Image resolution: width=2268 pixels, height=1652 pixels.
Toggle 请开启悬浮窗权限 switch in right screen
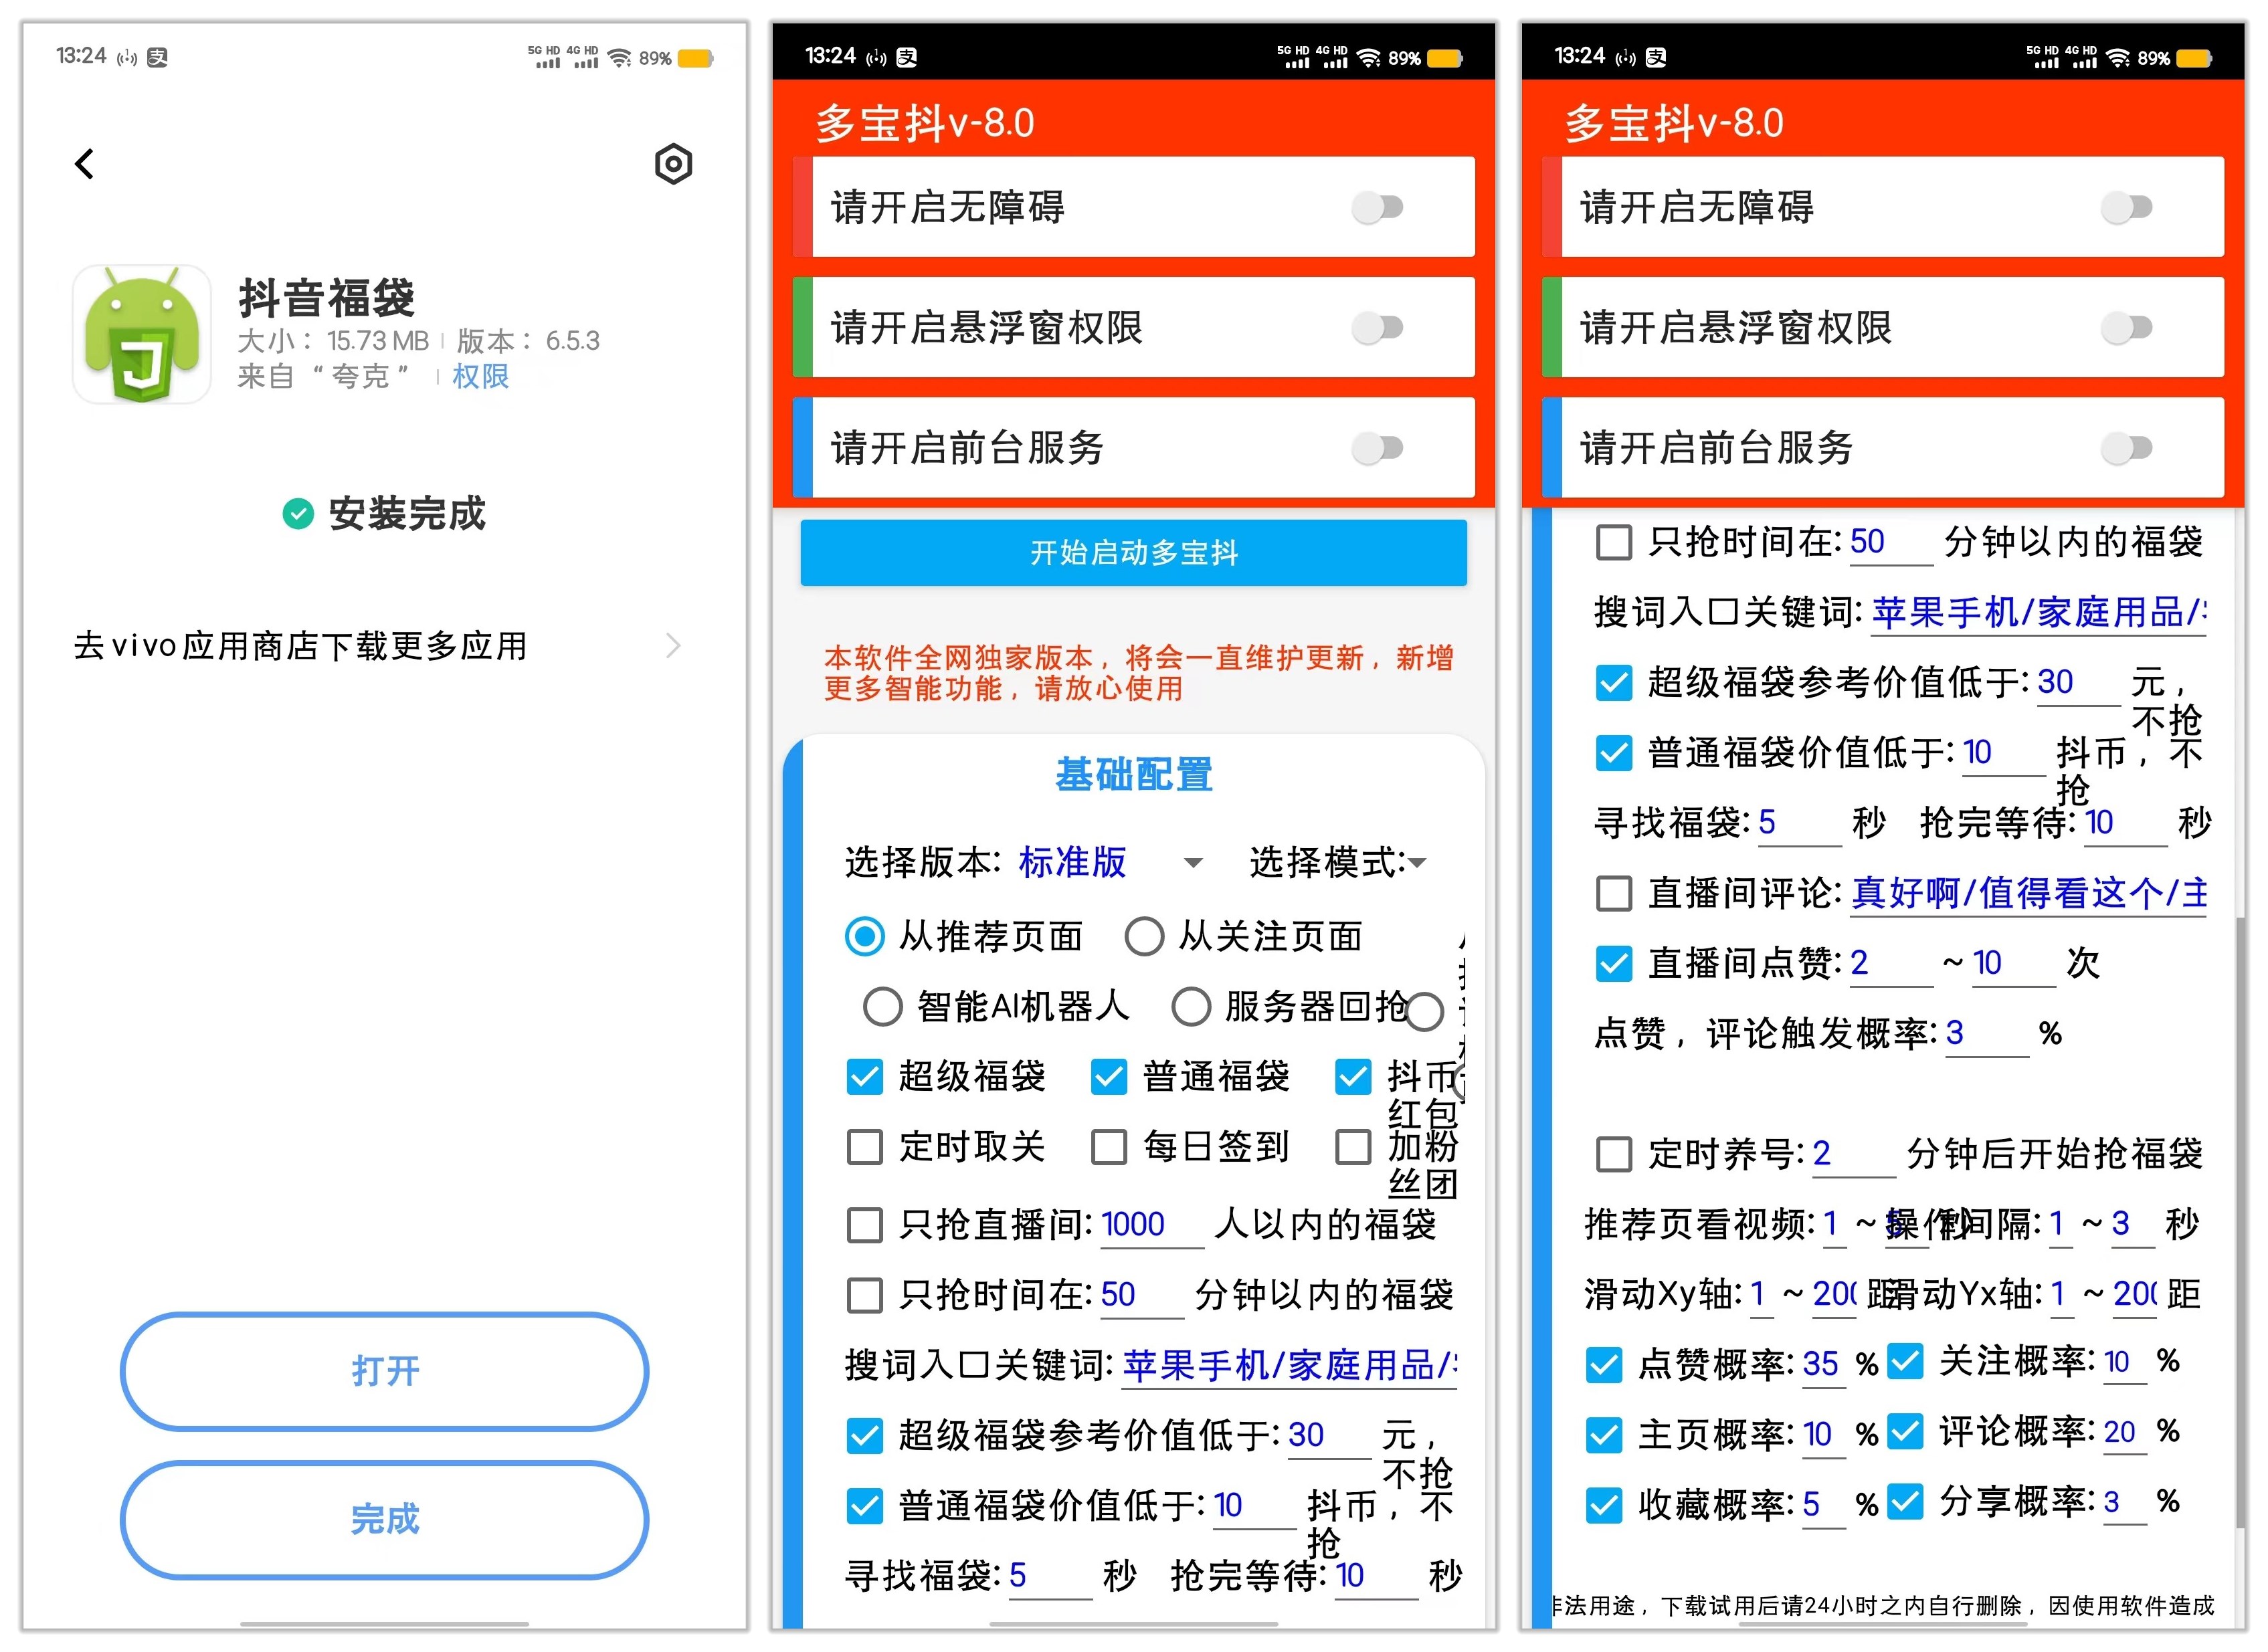click(2126, 328)
